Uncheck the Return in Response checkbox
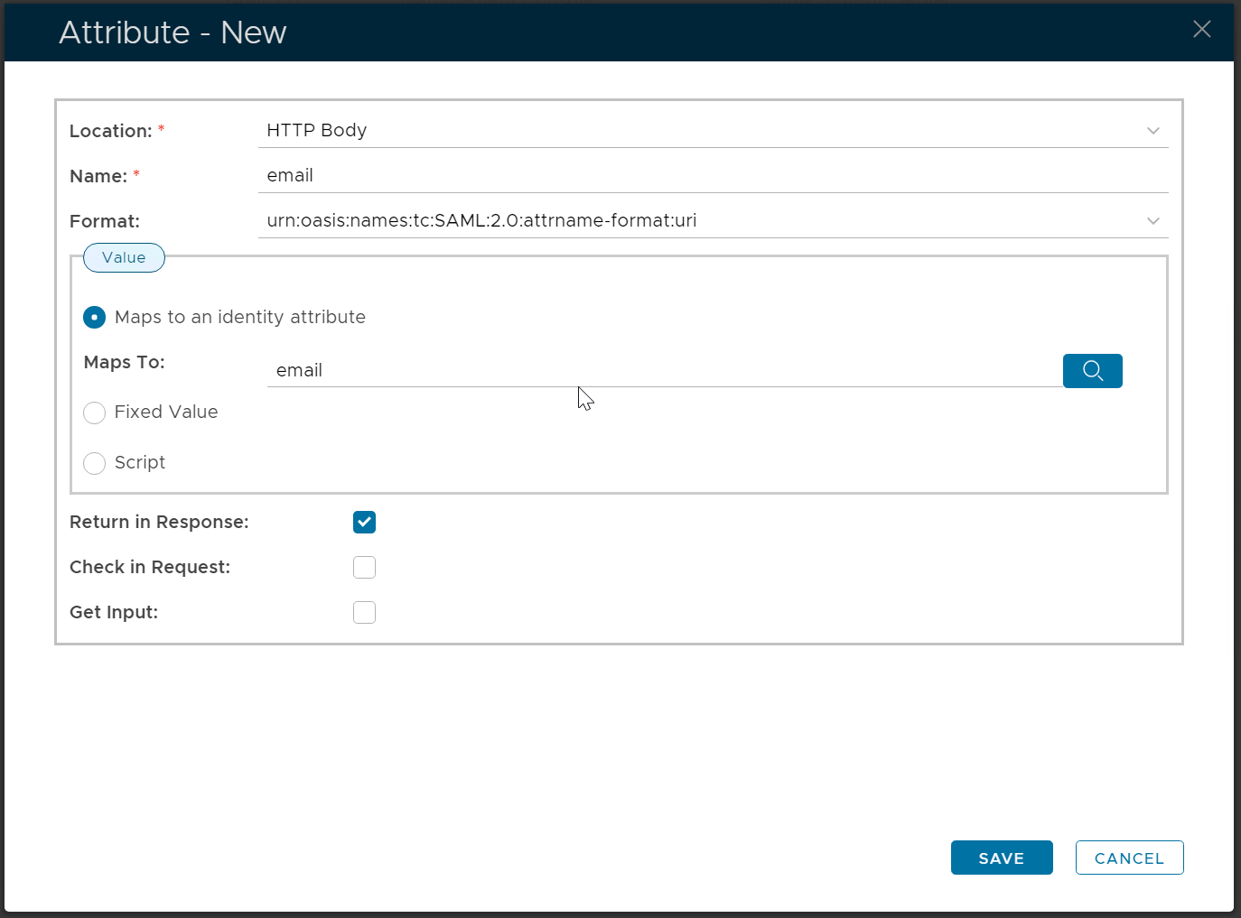1241x918 pixels. tap(364, 523)
